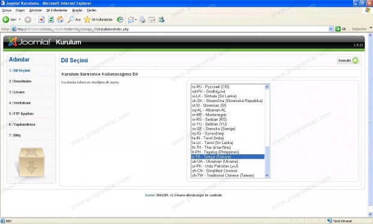Image resolution: width=373 pixels, height=224 pixels.
Task: Open the Araçlar menu
Action: 77,10
